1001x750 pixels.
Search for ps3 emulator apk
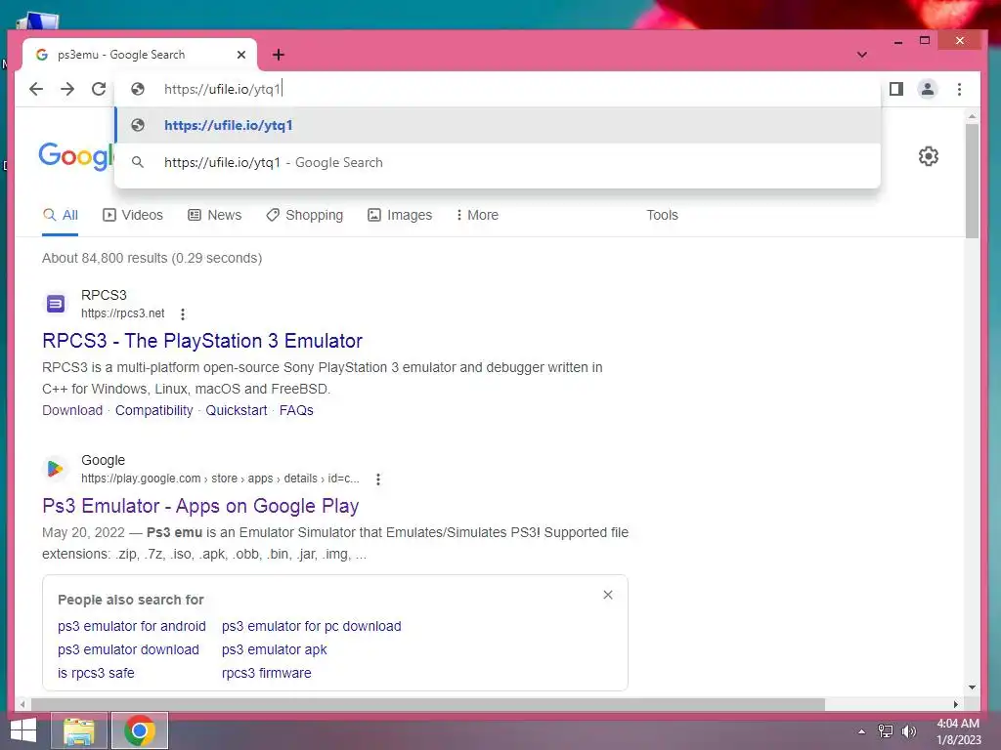(274, 649)
